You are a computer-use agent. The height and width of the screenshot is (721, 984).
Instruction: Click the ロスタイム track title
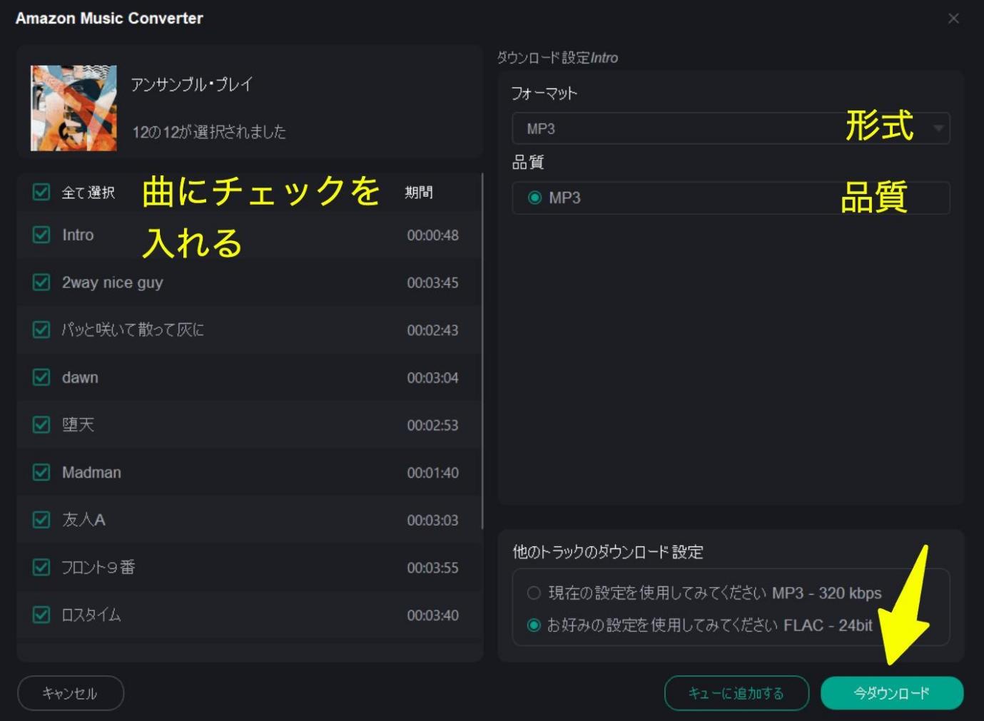[x=91, y=614]
